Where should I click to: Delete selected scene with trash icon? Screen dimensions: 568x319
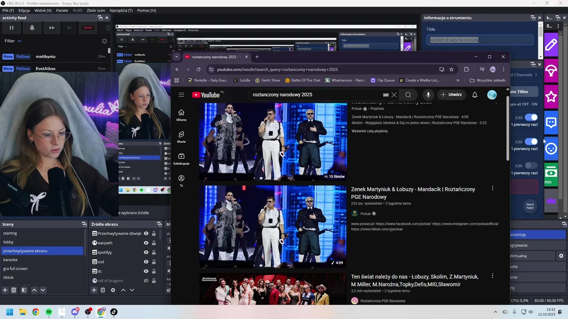(x=14, y=290)
